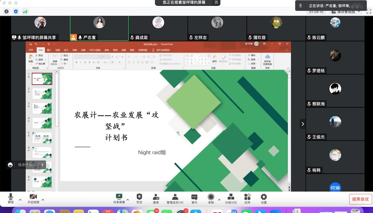Select slide 1 thumbnail
Image resolution: width=373 pixels, height=213 pixels.
tap(42, 79)
